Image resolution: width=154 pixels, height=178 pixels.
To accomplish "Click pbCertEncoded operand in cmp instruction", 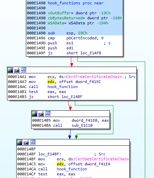I will pyautogui.click(x=82, y=38).
